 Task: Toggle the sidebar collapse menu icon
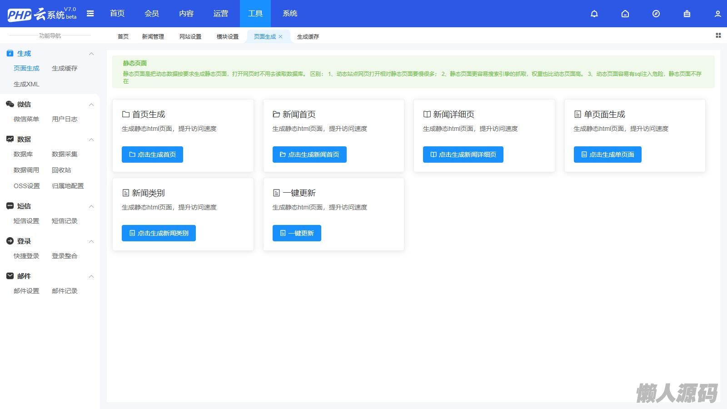[90, 14]
